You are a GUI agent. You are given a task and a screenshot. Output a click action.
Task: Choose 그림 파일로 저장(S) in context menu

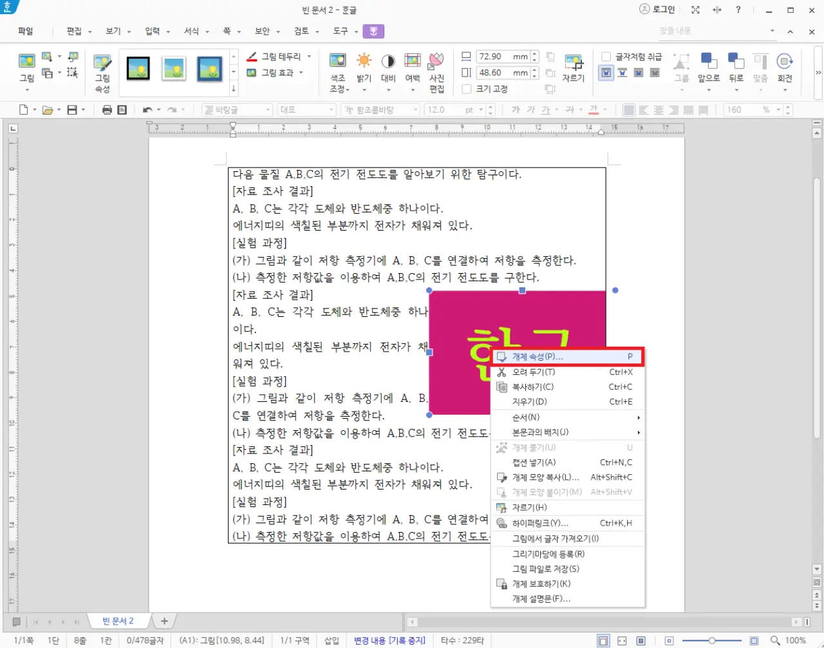[568, 569]
